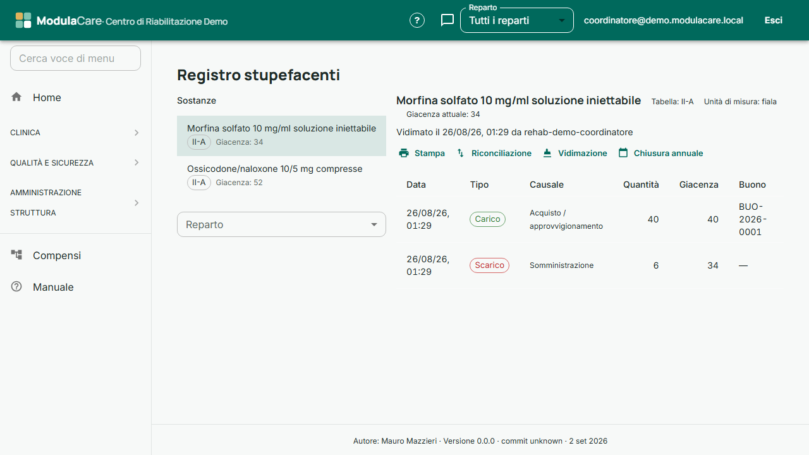
Task: Select Morfina solfato substance entry
Action: point(281,135)
